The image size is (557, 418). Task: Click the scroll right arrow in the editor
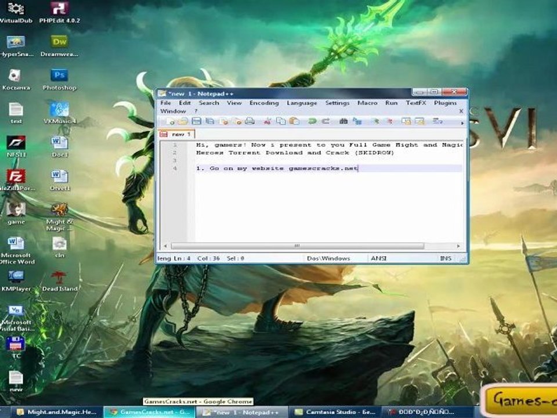(x=458, y=246)
